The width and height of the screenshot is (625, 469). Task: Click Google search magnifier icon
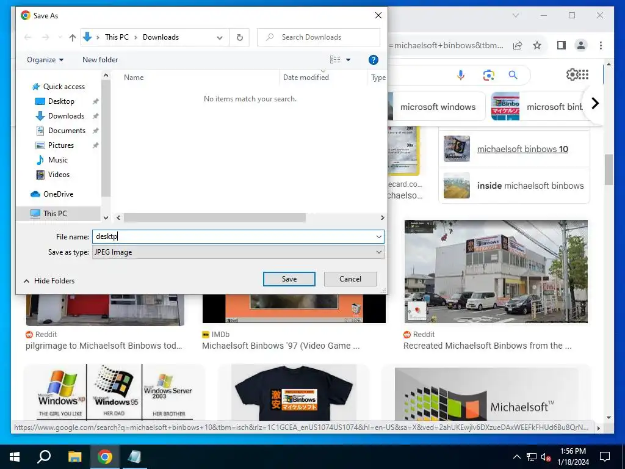[513, 75]
